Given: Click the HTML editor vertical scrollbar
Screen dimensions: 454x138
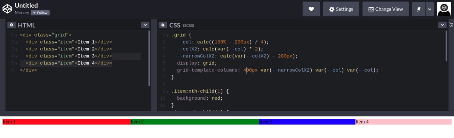Looking at the screenshot, I should 149,58.
